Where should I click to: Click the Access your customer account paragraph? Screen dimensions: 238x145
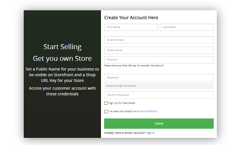click(x=62, y=91)
